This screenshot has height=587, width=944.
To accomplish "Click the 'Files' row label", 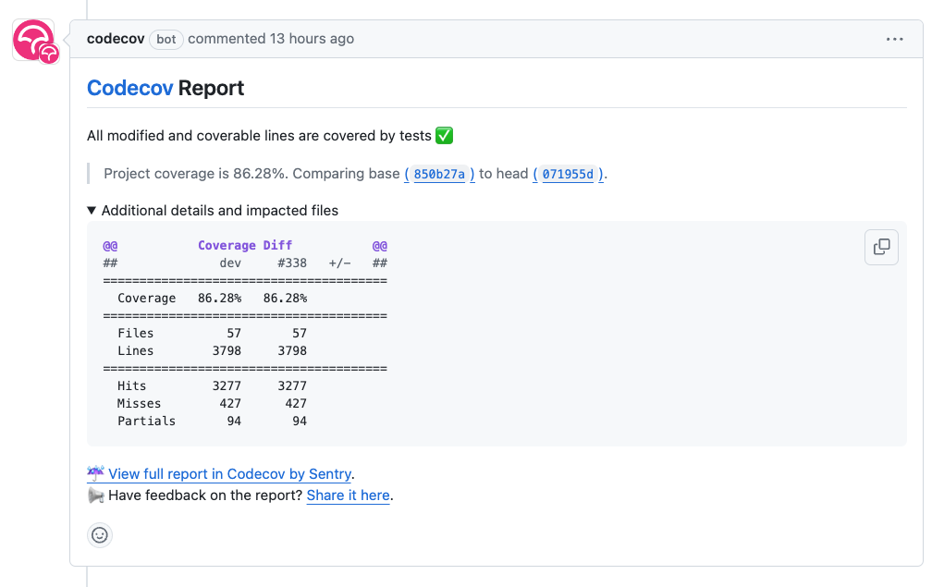I will [136, 333].
